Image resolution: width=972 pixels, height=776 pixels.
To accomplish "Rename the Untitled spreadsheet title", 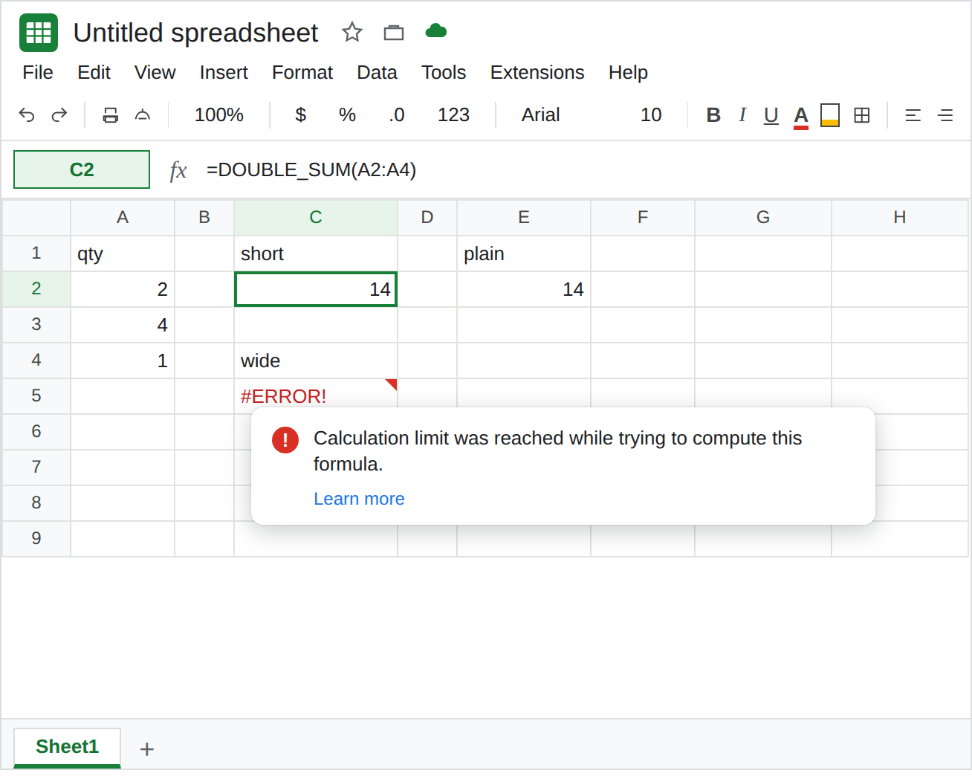I will [195, 33].
